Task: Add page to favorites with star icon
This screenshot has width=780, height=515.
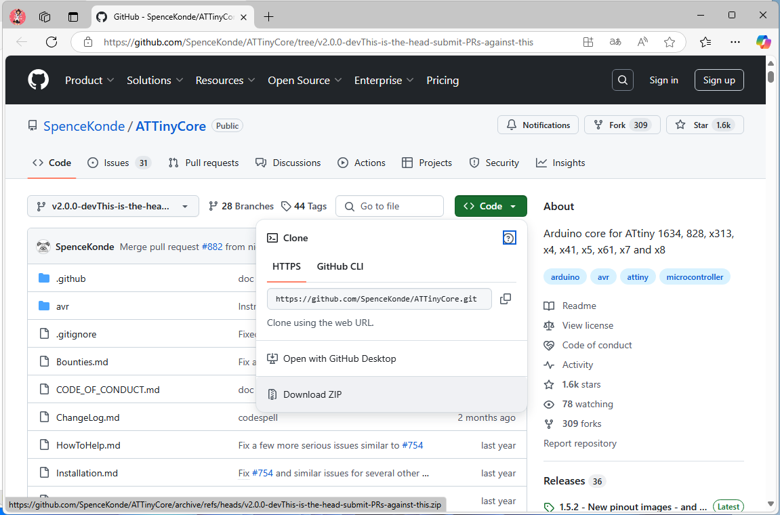Action: pyautogui.click(x=670, y=42)
